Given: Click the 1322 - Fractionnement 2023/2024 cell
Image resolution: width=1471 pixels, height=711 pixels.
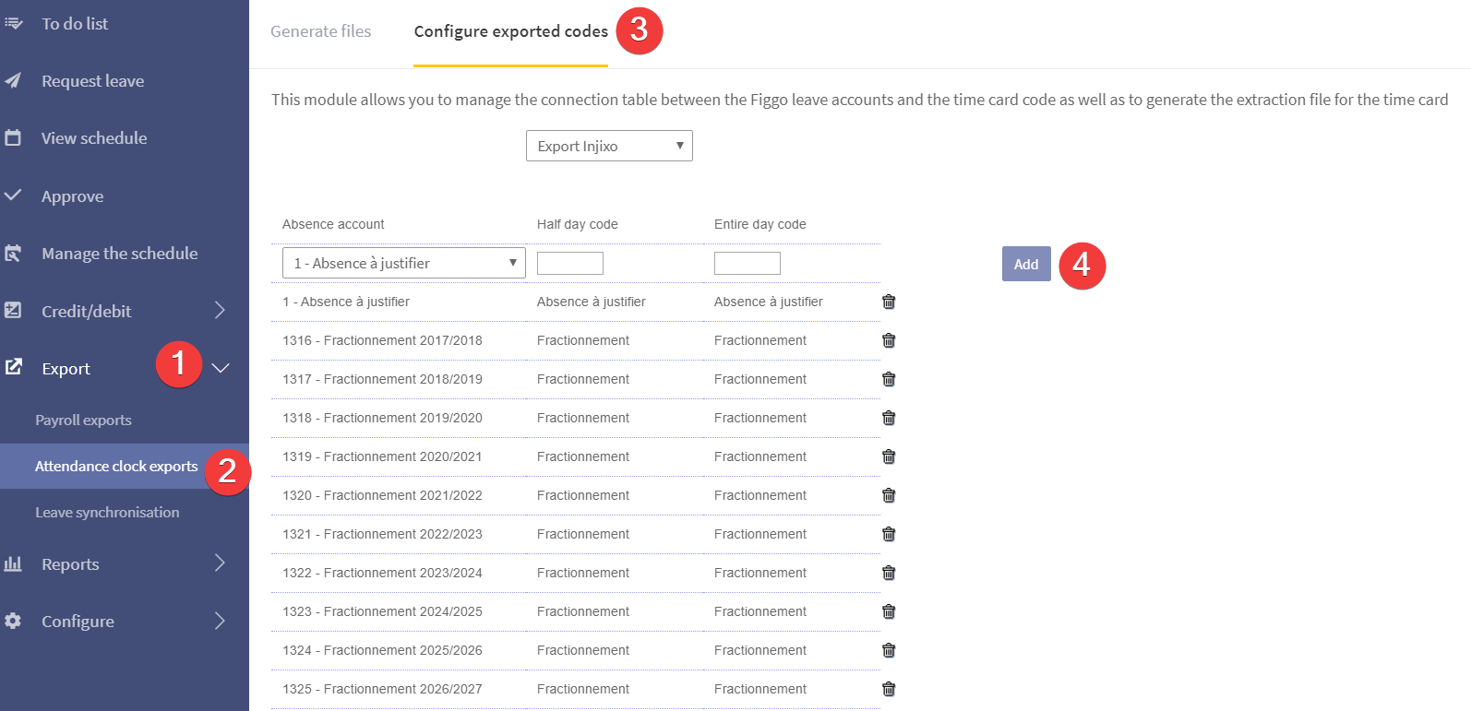Looking at the screenshot, I should (382, 573).
